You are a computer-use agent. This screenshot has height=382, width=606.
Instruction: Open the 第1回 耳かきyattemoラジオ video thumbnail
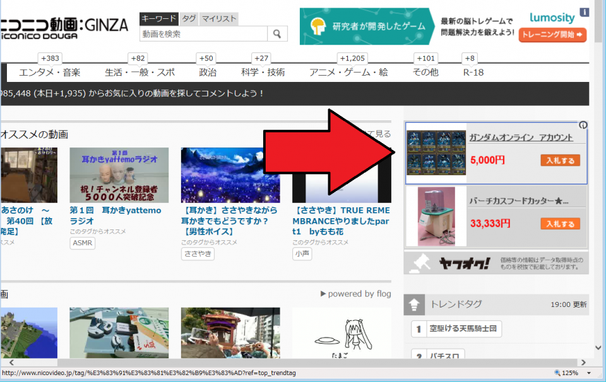pos(119,175)
